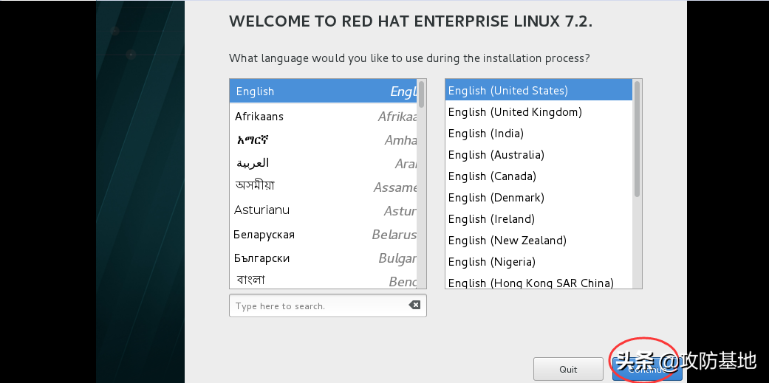Type in the language search field
The image size is (769, 383).
click(318, 306)
